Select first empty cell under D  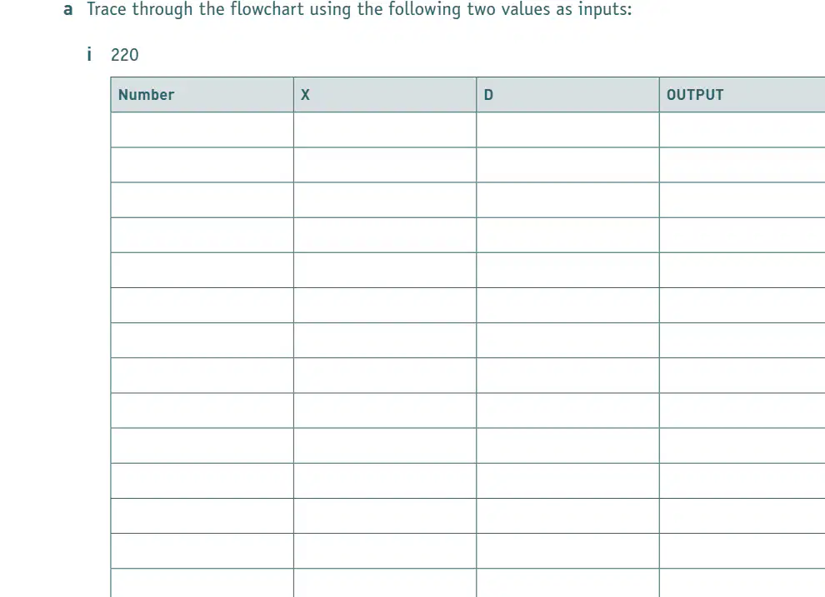click(567, 130)
